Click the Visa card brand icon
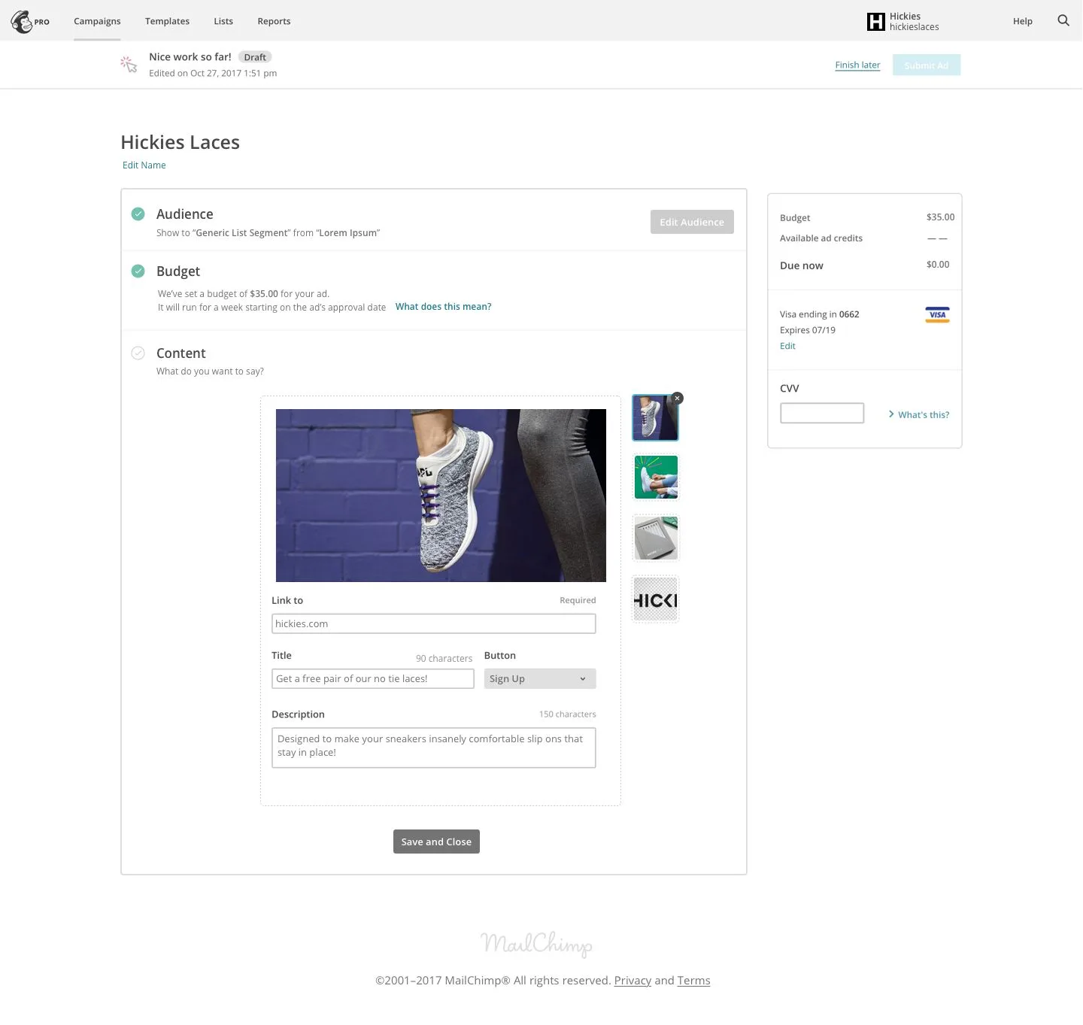This screenshot has width=1083, height=1025. (937, 314)
